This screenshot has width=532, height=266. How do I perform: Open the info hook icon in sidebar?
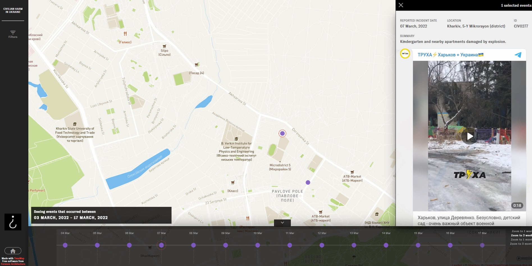pyautogui.click(x=13, y=222)
